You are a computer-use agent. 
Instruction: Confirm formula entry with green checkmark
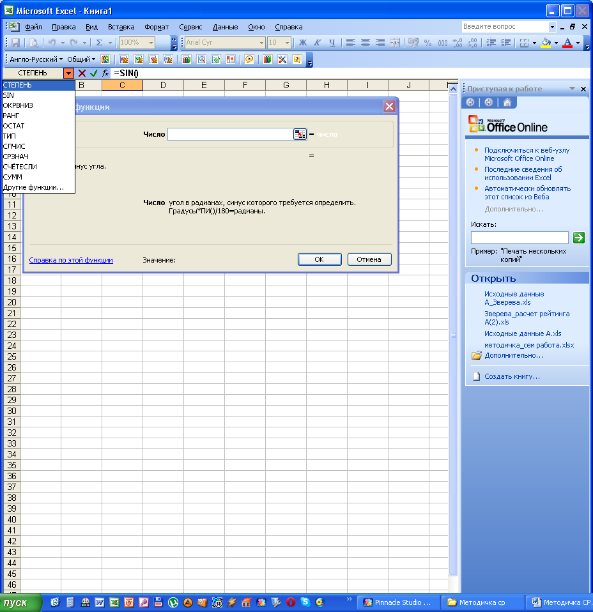[94, 73]
